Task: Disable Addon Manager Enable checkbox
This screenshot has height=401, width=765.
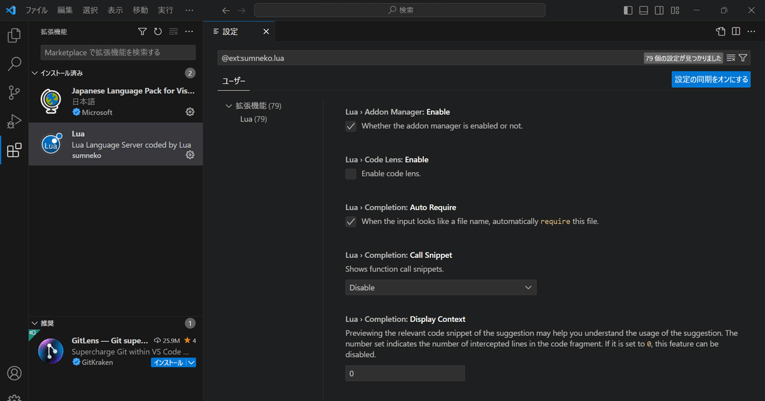Action: (x=351, y=126)
